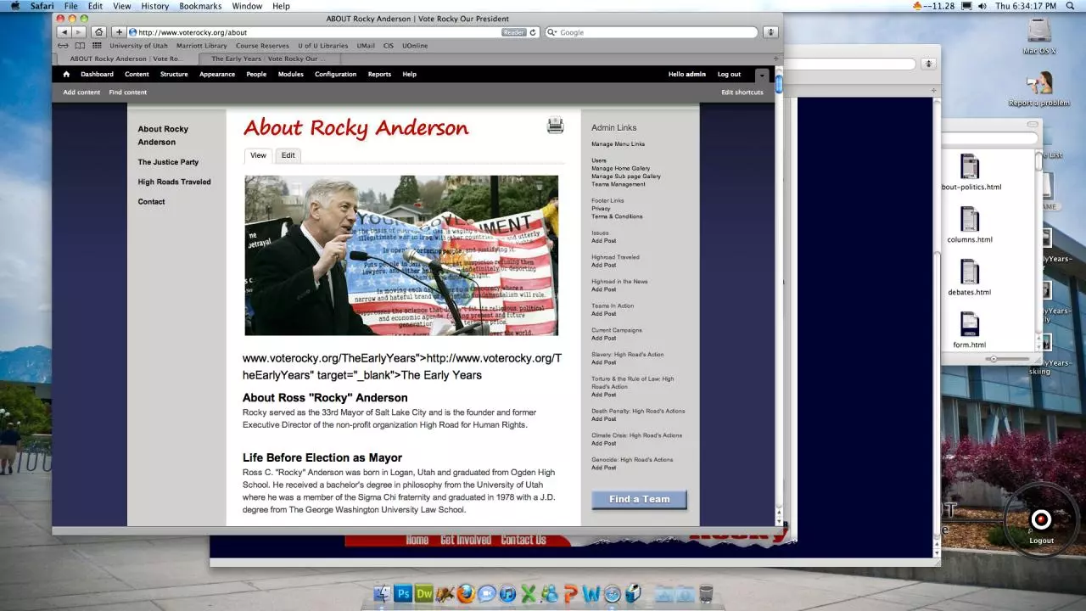Click Edit shortcuts link

(x=742, y=92)
